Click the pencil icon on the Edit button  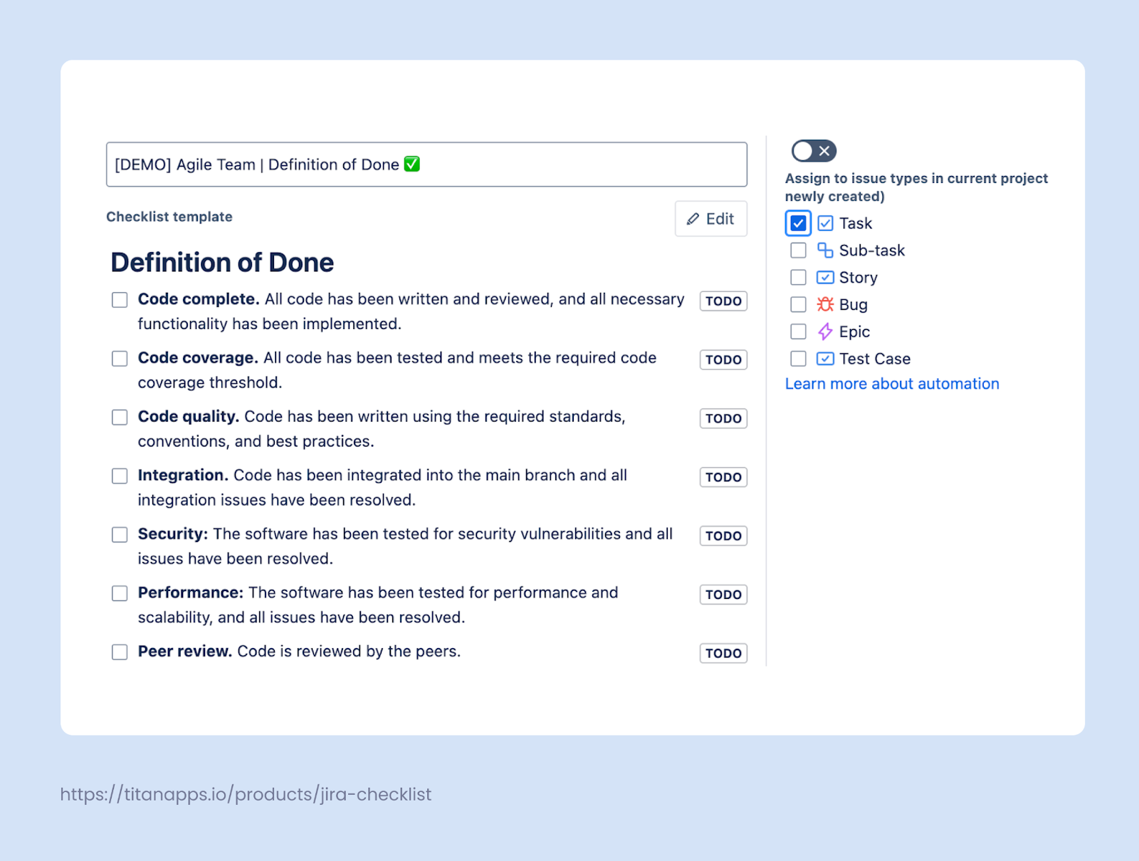click(692, 219)
